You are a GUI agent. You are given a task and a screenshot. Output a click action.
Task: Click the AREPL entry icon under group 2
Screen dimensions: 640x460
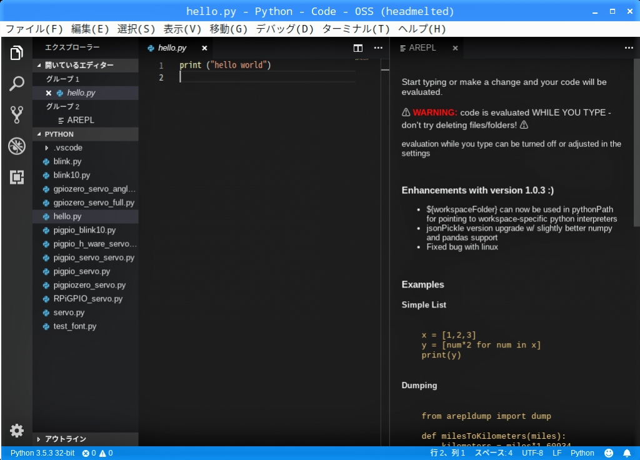pyautogui.click(x=61, y=121)
